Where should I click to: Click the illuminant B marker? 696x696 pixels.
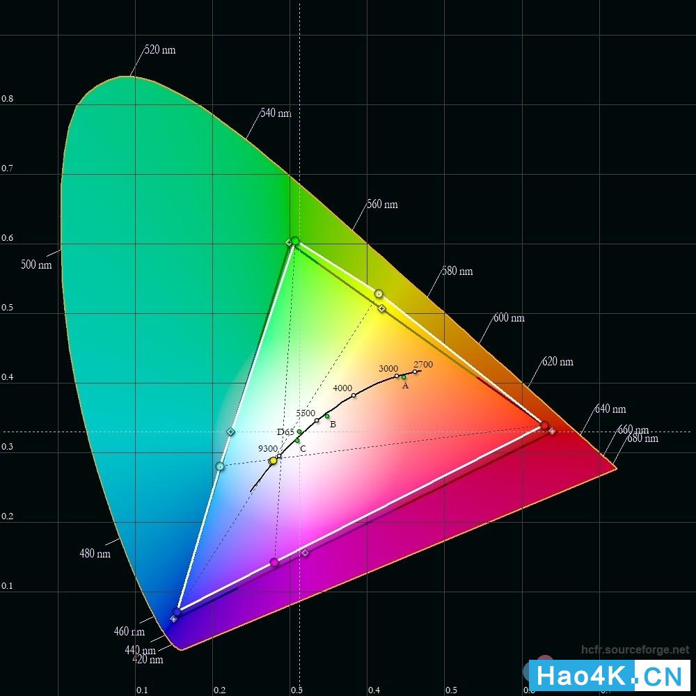pos(327,416)
